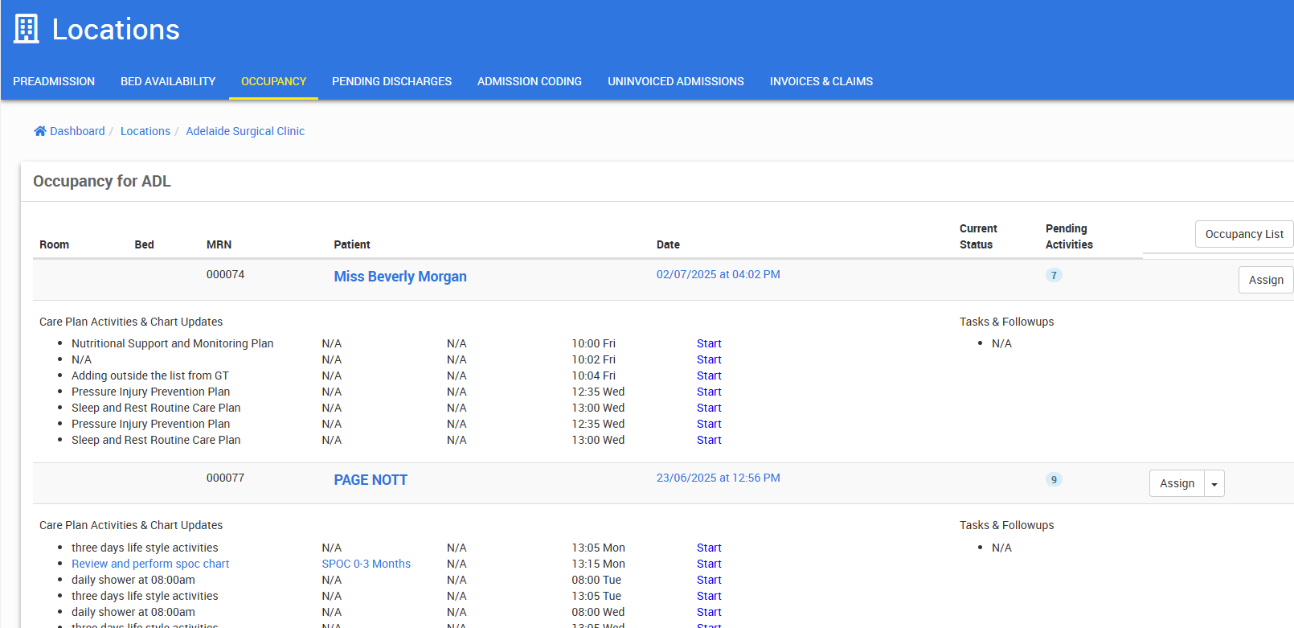Viewport: 1294px width, 628px height.
Task: Assign a bed to Miss Beverly Morgan
Action: tap(1265, 280)
